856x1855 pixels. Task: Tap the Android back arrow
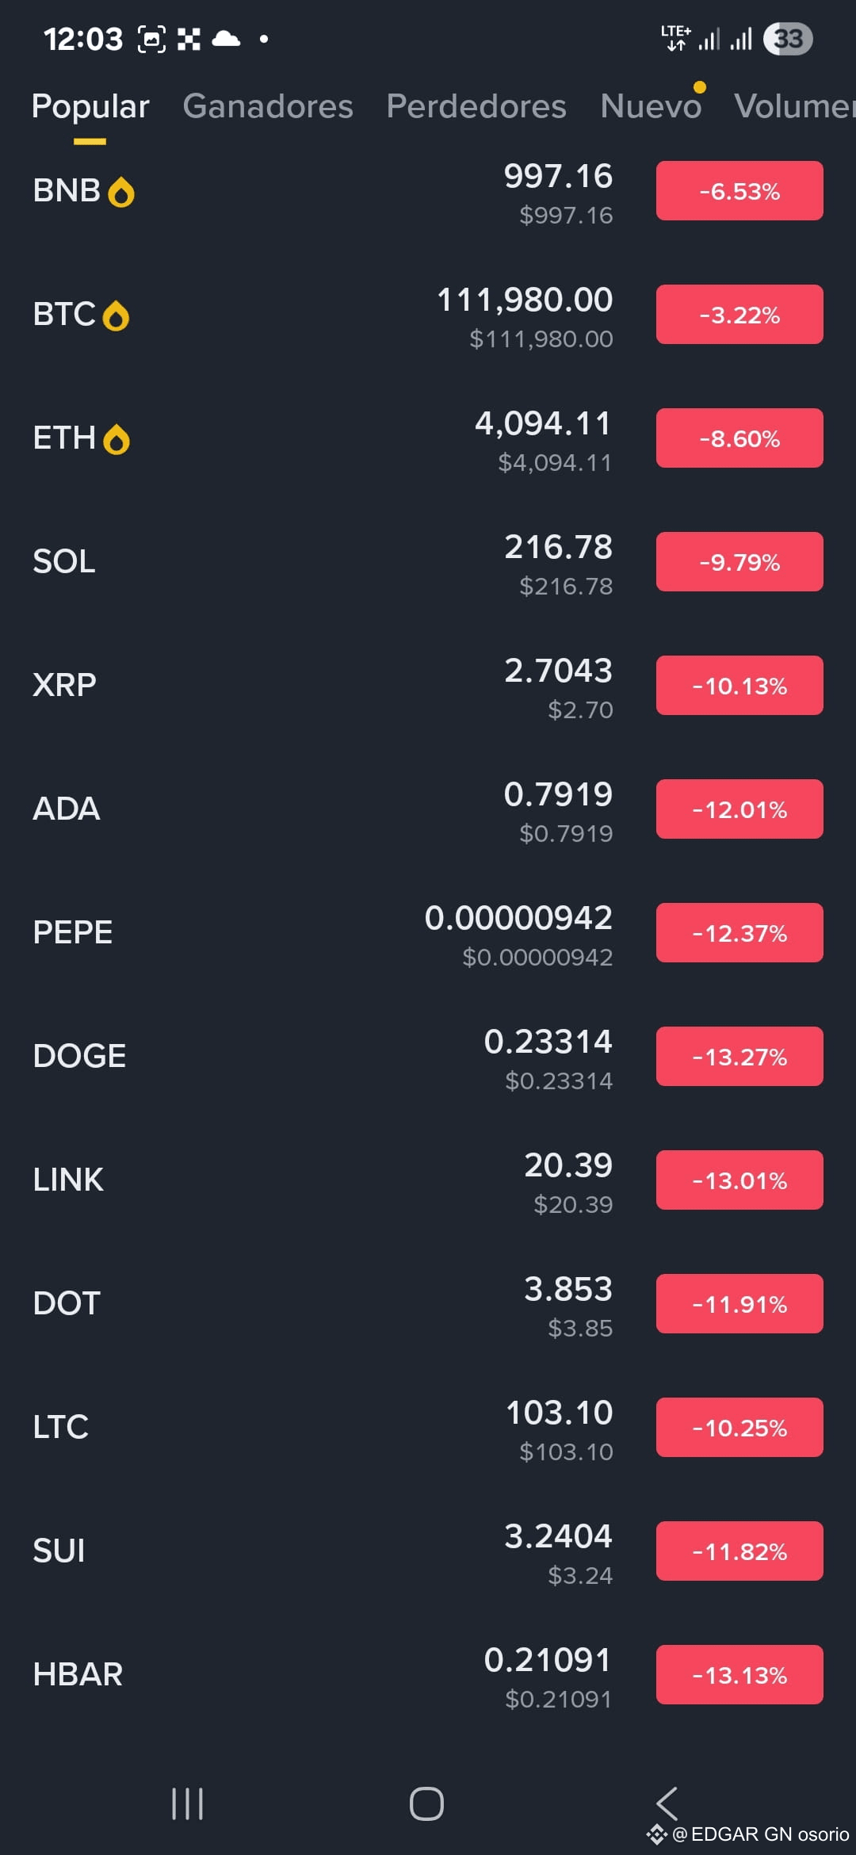[667, 1803]
